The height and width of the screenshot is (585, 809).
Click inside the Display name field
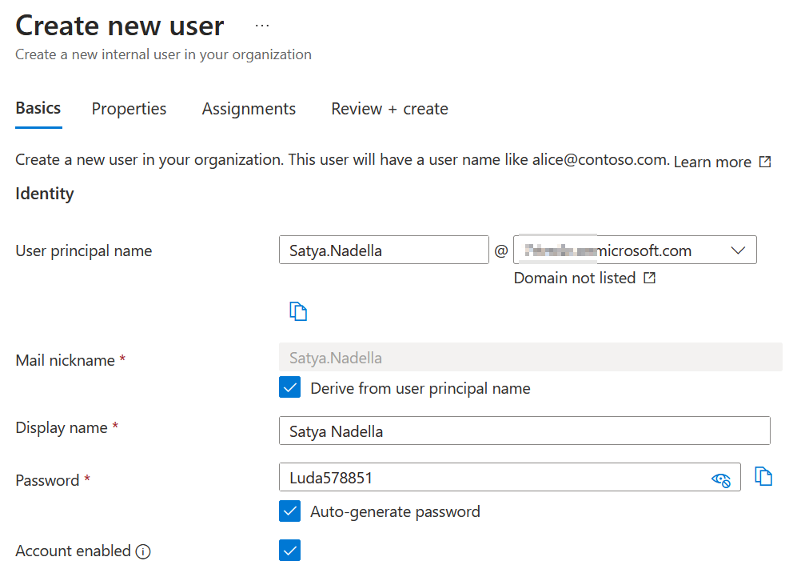[x=524, y=431]
